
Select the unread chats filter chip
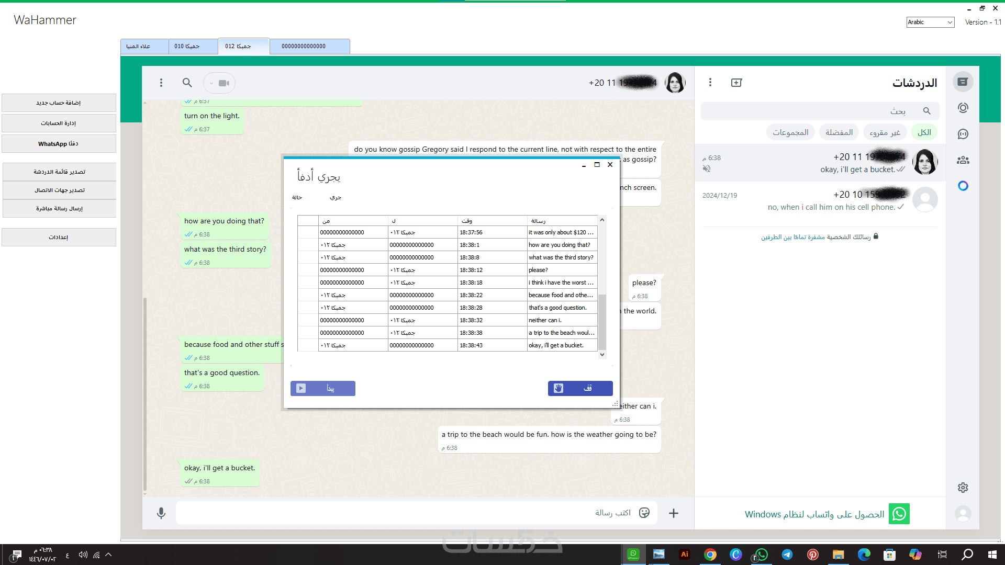885,132
